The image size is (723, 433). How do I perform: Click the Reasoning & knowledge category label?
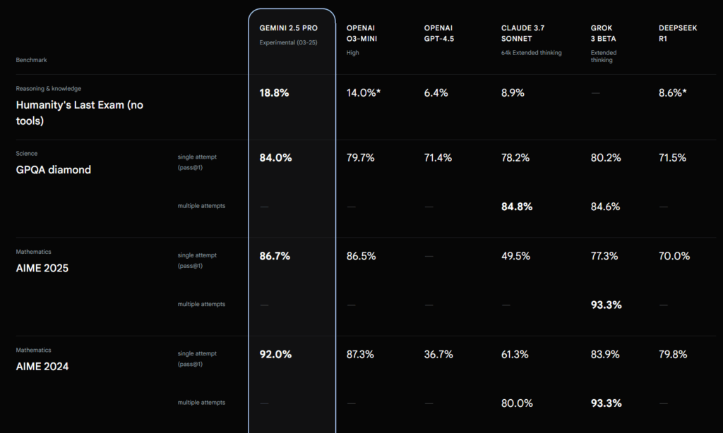click(x=49, y=88)
